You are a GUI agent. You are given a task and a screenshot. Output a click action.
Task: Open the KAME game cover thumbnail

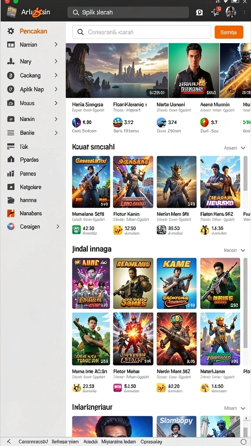pos(176,283)
